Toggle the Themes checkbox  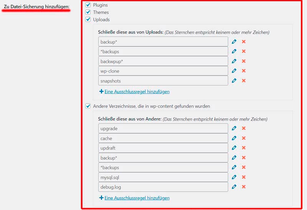click(88, 12)
